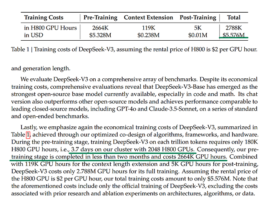269x200 pixels.
Task: Click the 'DeepSeek-V3-Base' mention in the paragraph
Action: (x=180, y=87)
